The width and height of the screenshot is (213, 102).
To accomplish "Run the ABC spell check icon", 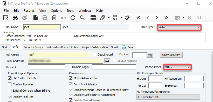I will tap(127, 18).
